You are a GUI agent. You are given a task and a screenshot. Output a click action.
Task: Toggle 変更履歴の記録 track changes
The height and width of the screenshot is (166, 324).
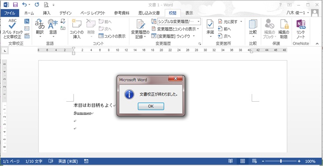[x=140, y=29]
